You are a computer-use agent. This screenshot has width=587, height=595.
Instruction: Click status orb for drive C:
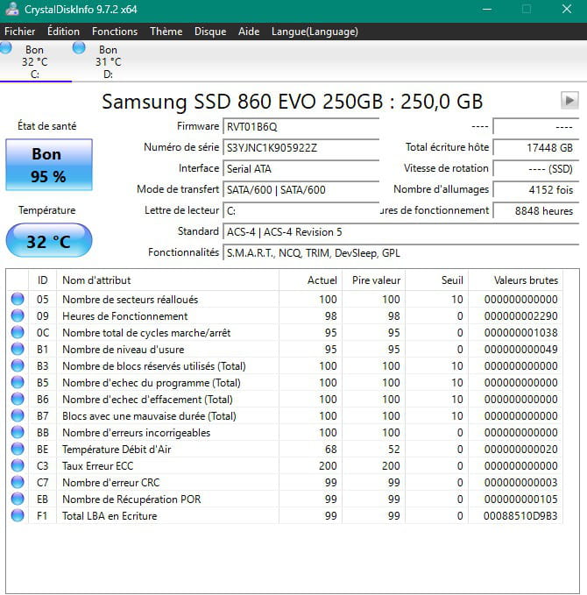[x=6, y=47]
